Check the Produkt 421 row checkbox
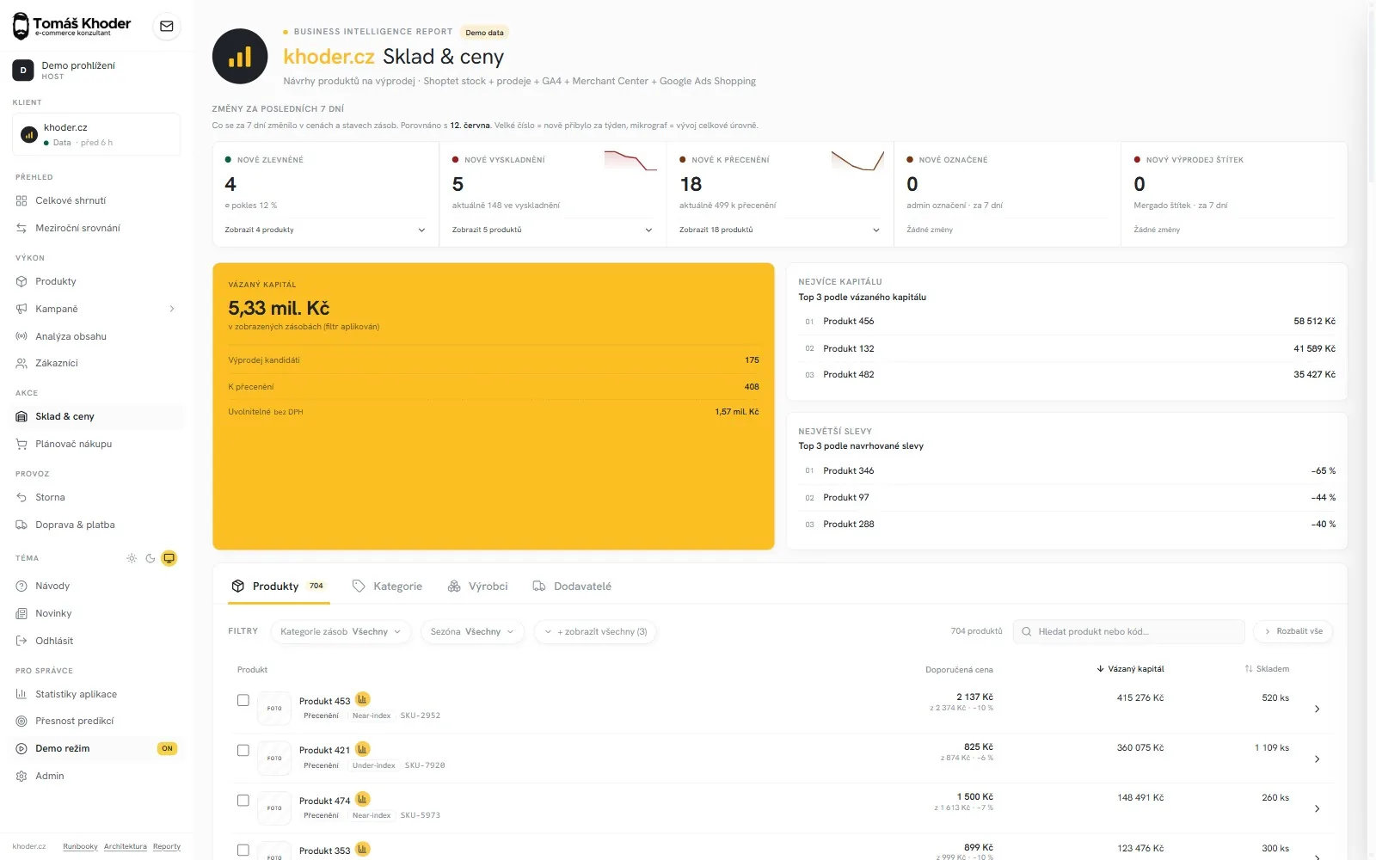Viewport: 1376px width, 860px height. [x=243, y=750]
